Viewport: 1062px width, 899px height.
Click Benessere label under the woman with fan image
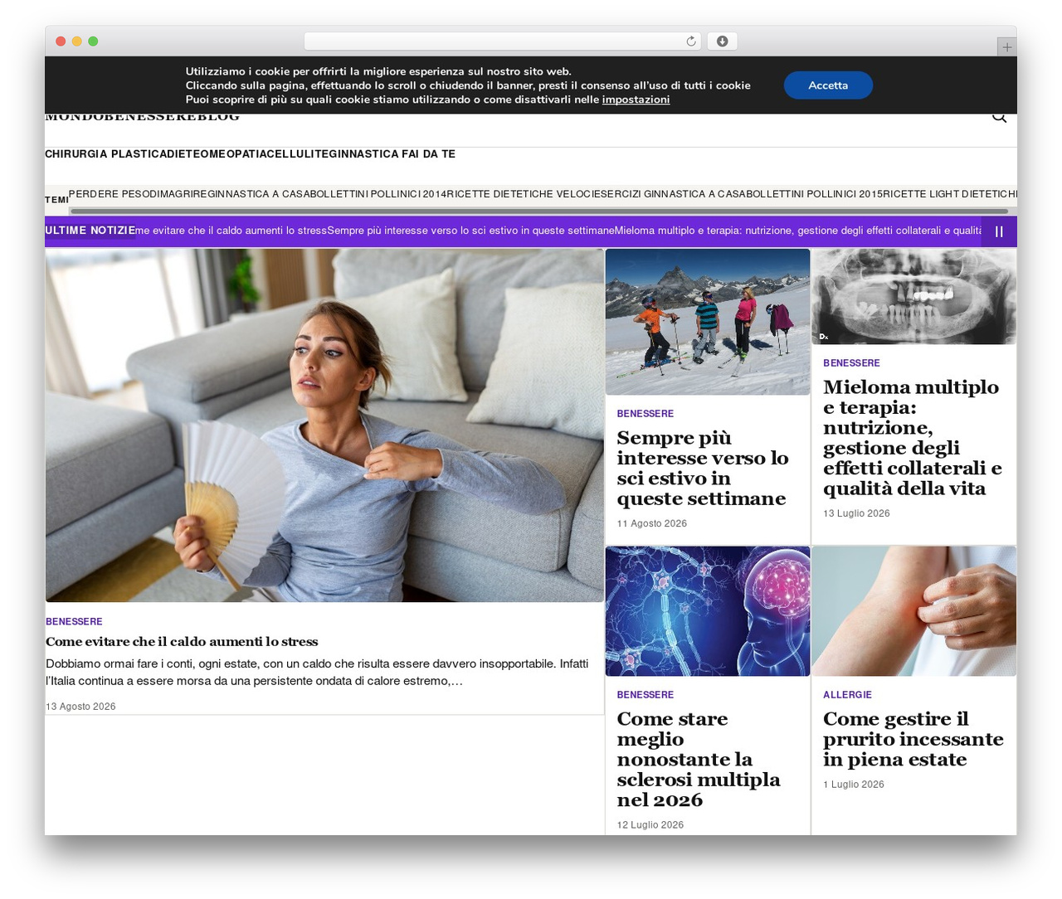[x=74, y=622]
